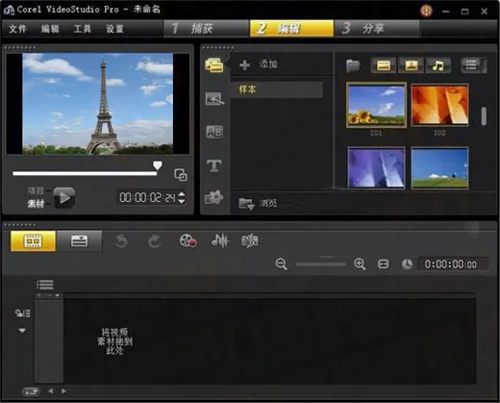Viewport: 500px width, 403px height.
Task: Click the Redo arrow
Action: point(154,241)
